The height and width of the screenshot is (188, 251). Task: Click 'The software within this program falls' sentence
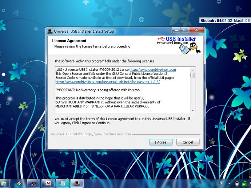point(105,61)
